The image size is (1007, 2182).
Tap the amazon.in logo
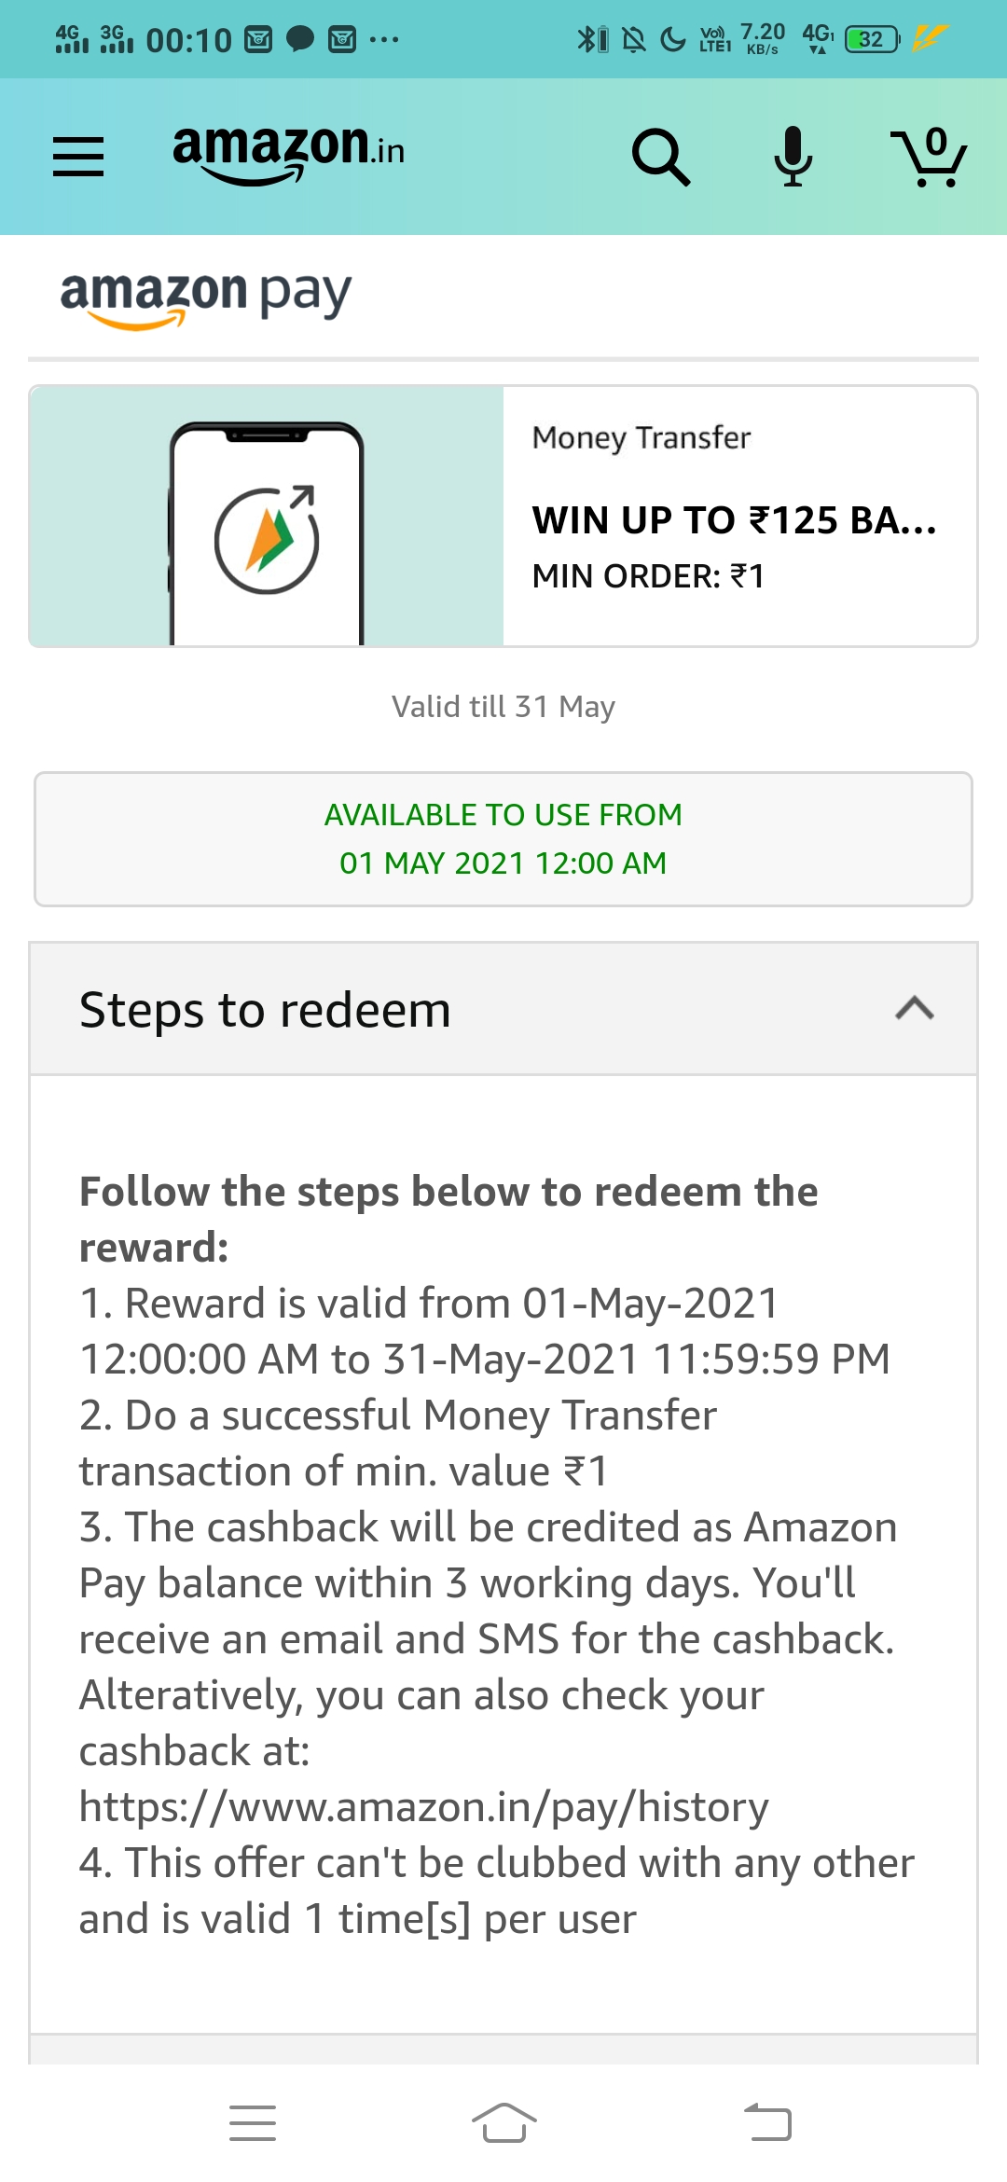point(289,154)
